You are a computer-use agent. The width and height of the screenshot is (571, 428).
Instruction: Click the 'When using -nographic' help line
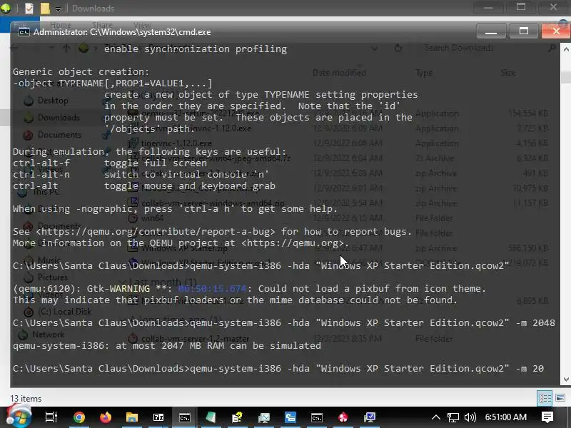coord(175,208)
